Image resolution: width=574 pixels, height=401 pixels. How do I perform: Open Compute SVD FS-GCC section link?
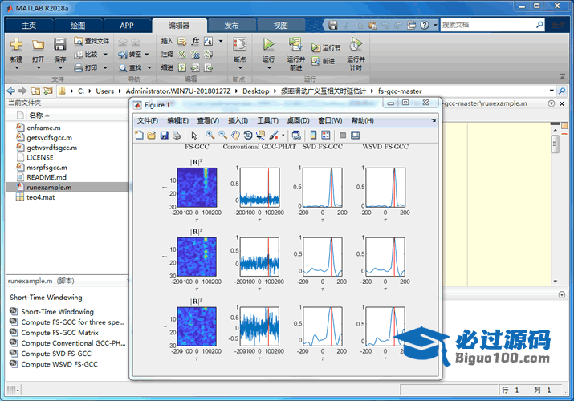click(56, 354)
